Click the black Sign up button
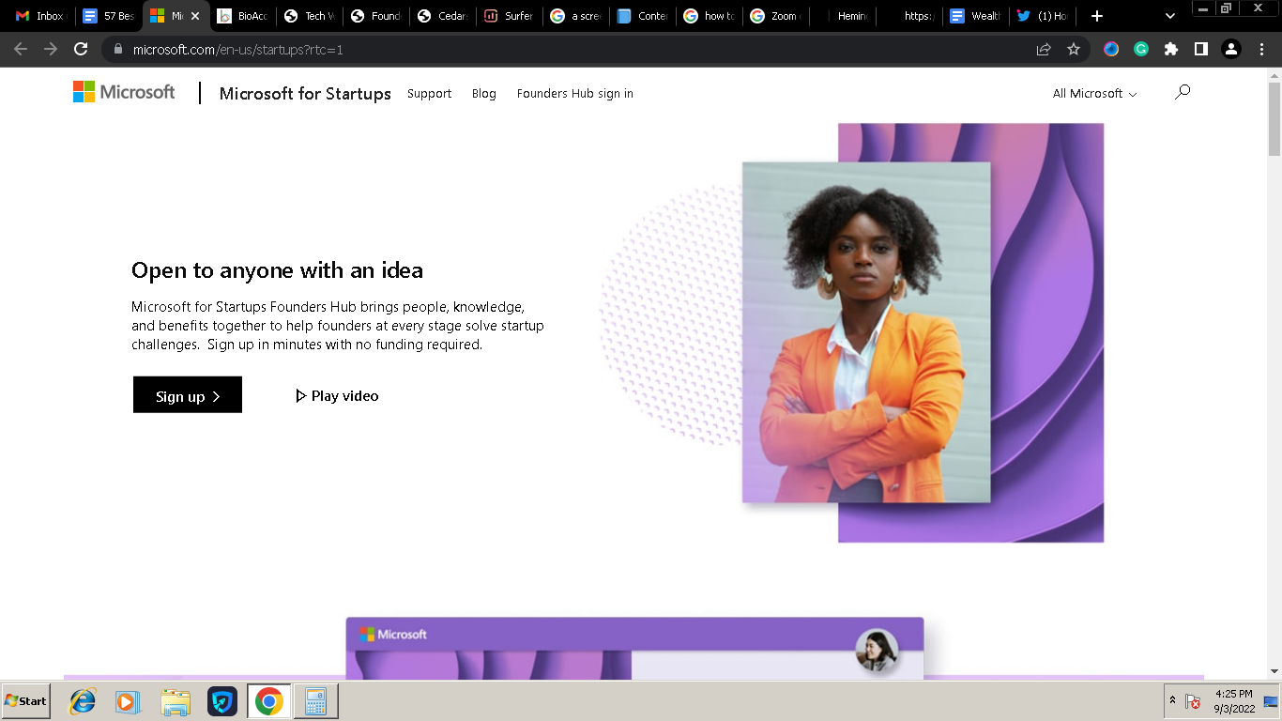This screenshot has height=721, width=1282. coord(188,395)
